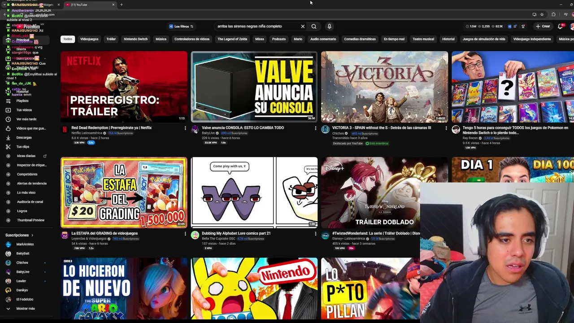Select Videojuego independiente chip
Screen dimensions: 574x323
[532, 39]
